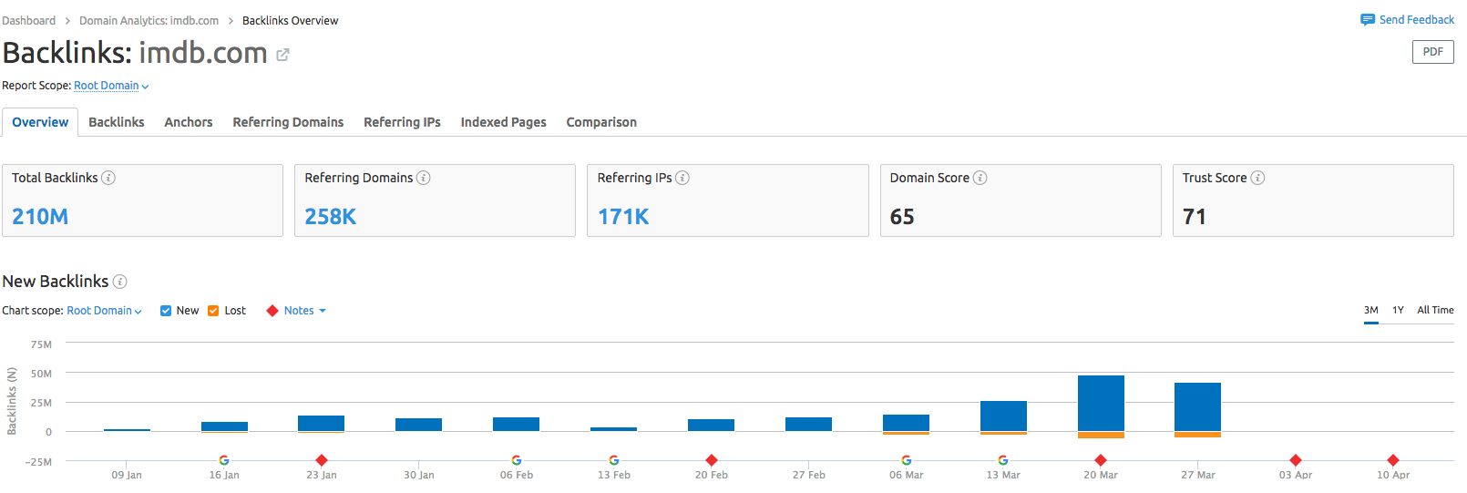Click the Trust Score value 71
The height and width of the screenshot is (493, 1467).
(1195, 217)
